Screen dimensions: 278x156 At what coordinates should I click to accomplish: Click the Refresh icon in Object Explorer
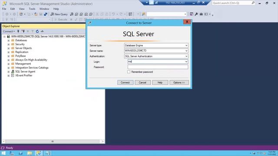coord(37,31)
